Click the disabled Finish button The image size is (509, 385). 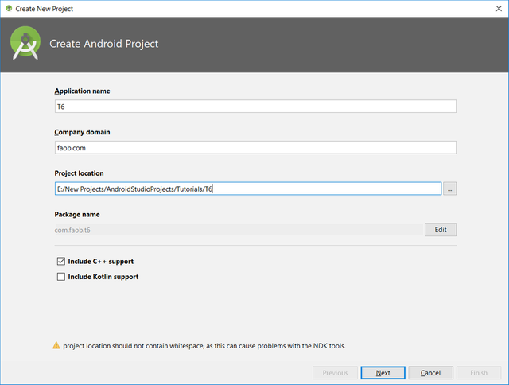pyautogui.click(x=479, y=373)
